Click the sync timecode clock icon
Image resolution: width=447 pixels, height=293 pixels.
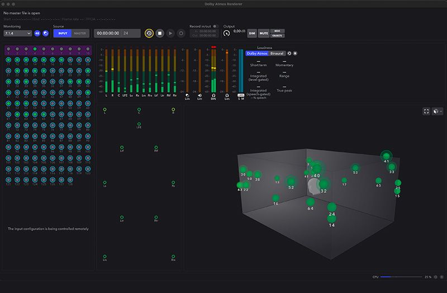point(149,34)
